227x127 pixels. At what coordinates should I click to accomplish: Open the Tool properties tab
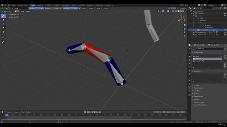pyautogui.click(x=189, y=49)
